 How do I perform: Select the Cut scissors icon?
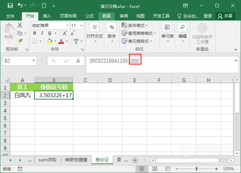(20, 25)
